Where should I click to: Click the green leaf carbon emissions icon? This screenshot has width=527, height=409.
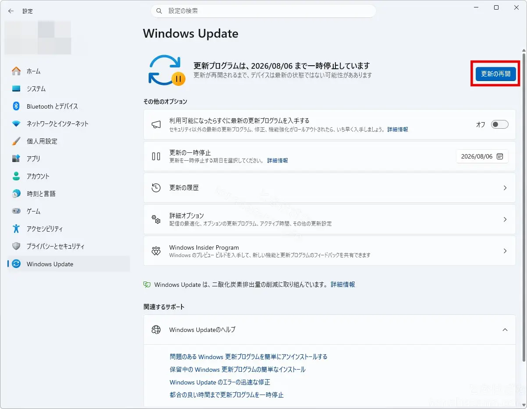tap(147, 285)
